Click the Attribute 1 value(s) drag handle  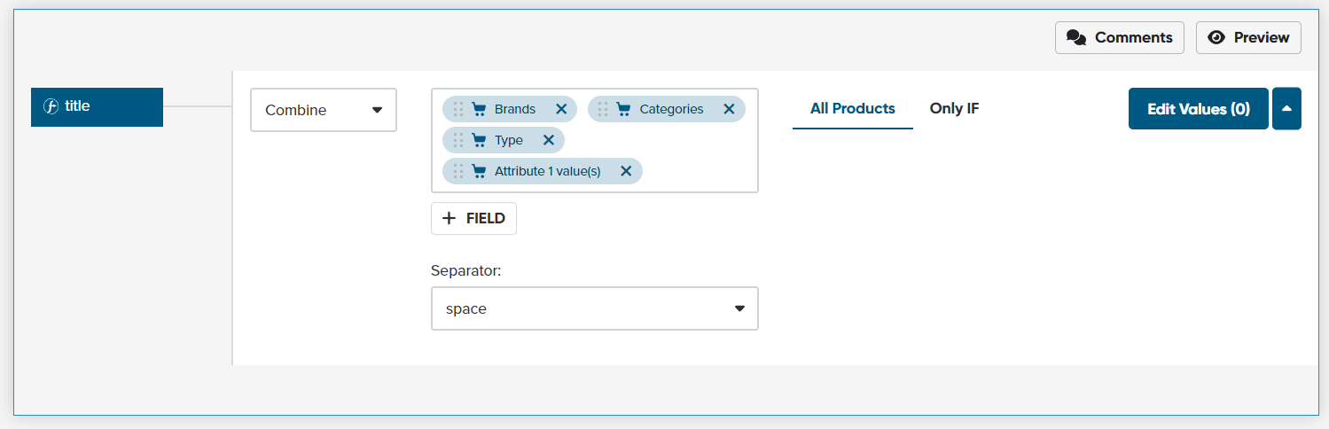(458, 171)
